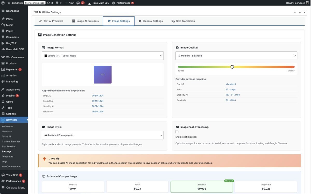Open the Image Quality dropdown
The image size is (311, 194).
click(x=236, y=55)
